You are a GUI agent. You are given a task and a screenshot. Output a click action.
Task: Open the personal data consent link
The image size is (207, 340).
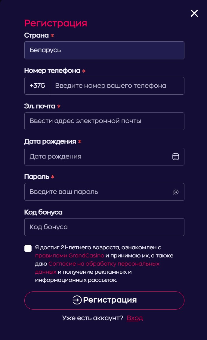pos(104,264)
